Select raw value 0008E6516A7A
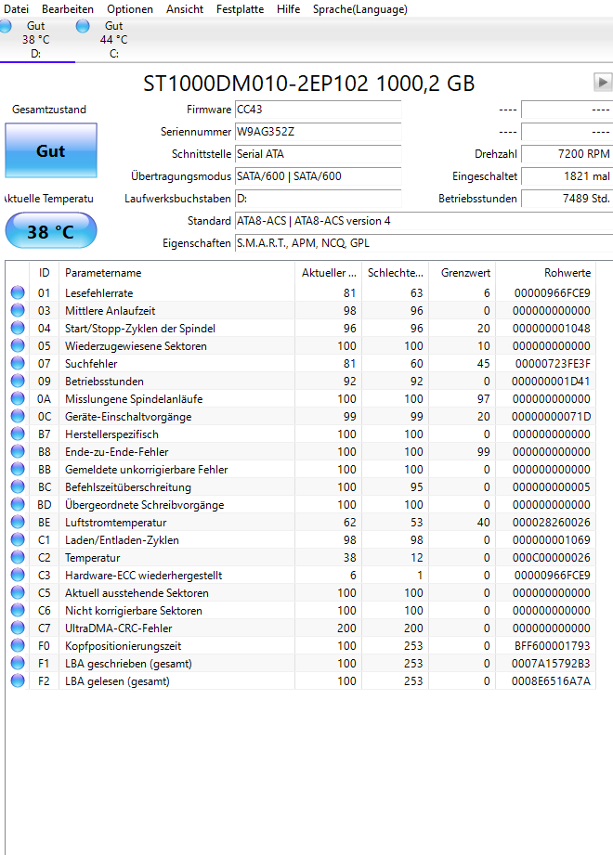Screen dimensions: 613x855 (551, 681)
